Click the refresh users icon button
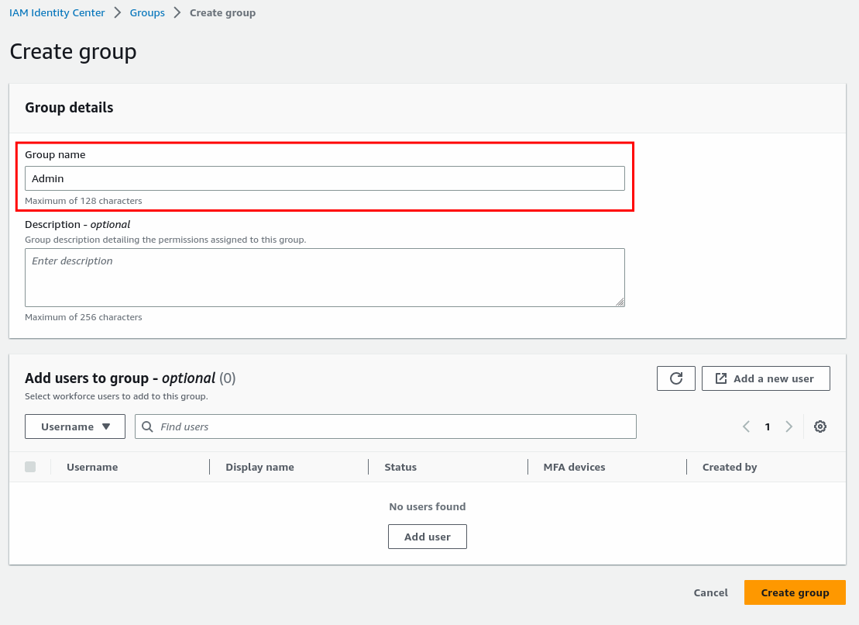The image size is (859, 625). coord(675,378)
